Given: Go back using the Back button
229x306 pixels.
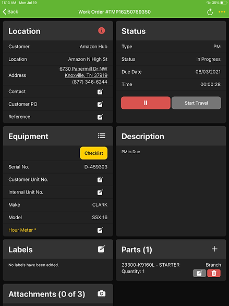Looking at the screenshot, I should point(10,12).
